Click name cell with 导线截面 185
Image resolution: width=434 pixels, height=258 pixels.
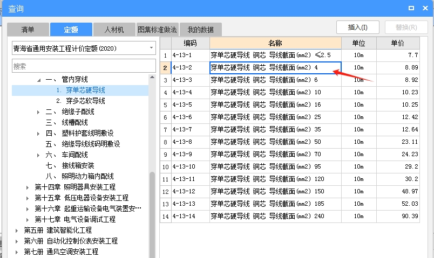275,204
